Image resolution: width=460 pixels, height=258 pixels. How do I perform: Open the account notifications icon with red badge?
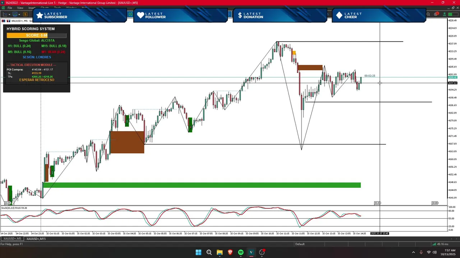pos(436,14)
